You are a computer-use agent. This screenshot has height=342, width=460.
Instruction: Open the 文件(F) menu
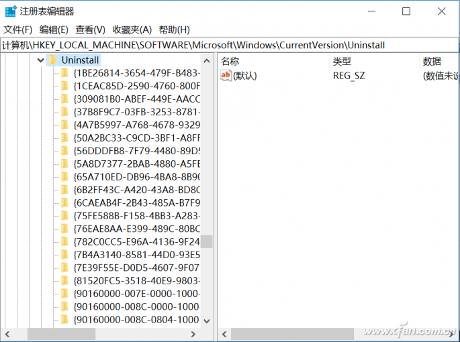[x=18, y=30]
